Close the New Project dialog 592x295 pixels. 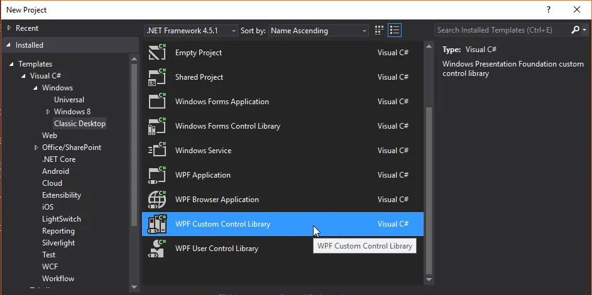[576, 10]
